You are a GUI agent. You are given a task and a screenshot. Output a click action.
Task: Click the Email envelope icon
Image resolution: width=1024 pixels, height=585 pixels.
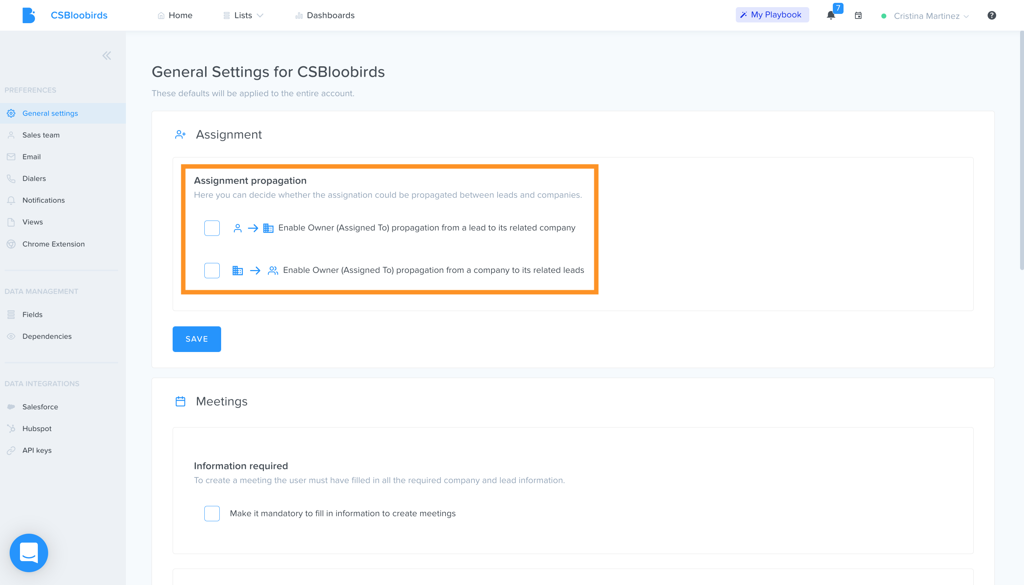pyautogui.click(x=11, y=157)
